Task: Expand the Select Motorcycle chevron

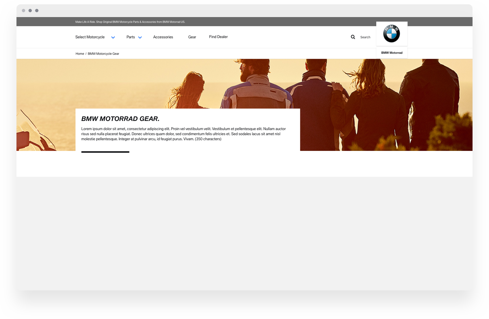Action: click(x=113, y=37)
